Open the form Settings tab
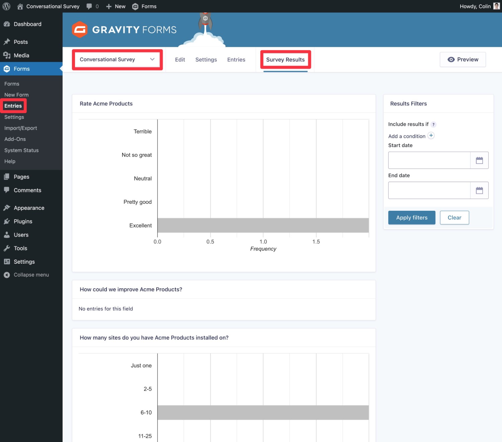Viewport: 502px width, 442px height. coord(206,60)
